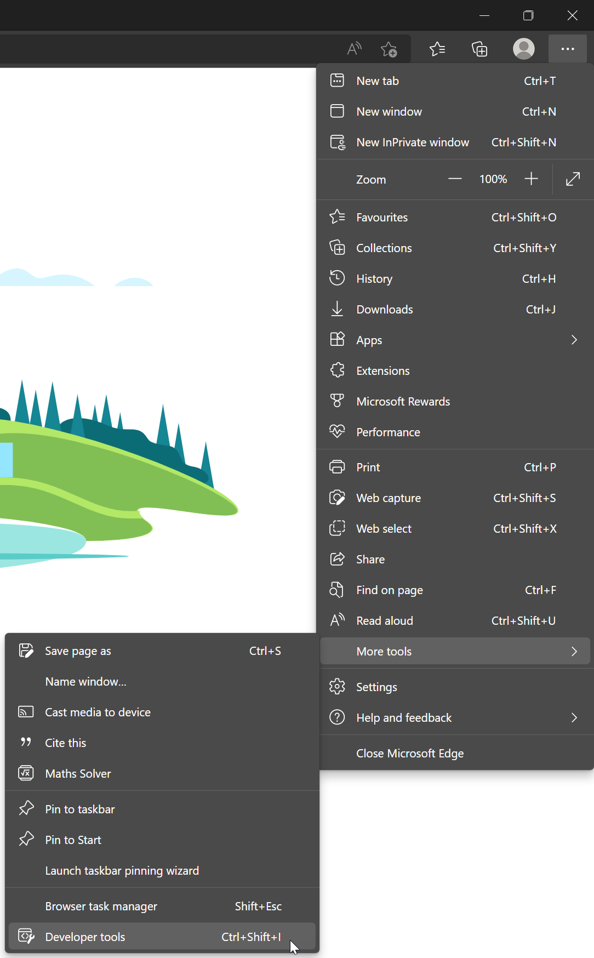Open Downloads from the menu
Screen dimensions: 594x958
coord(455,309)
